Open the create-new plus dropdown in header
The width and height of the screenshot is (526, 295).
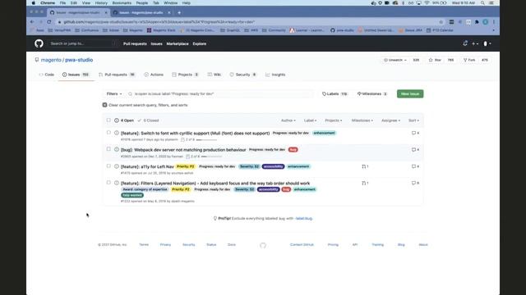tap(475, 43)
